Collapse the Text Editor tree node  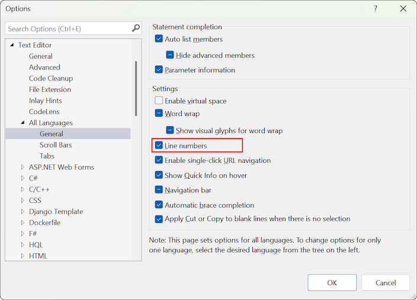tap(12, 45)
